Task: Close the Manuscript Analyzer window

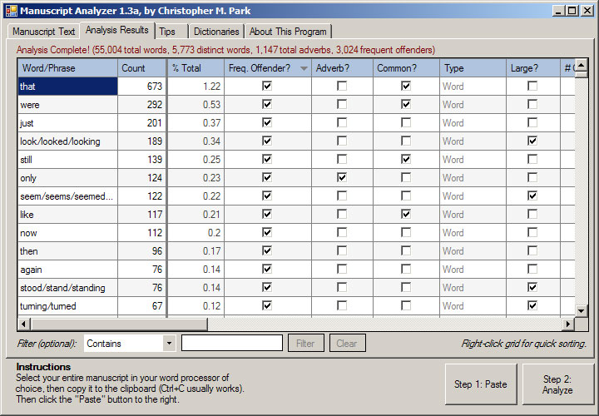Action: coord(587,11)
